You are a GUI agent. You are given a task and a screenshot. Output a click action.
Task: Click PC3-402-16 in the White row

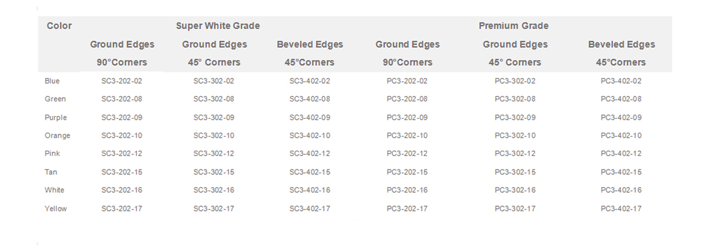click(621, 190)
